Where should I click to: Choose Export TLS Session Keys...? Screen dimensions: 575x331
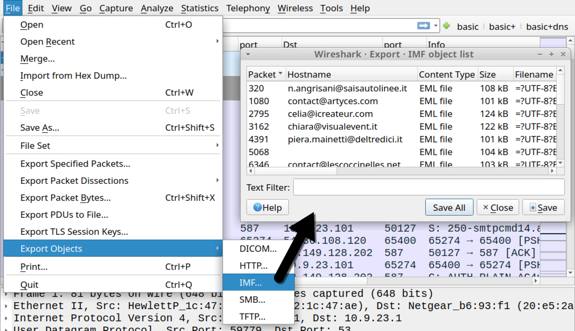click(x=113, y=232)
